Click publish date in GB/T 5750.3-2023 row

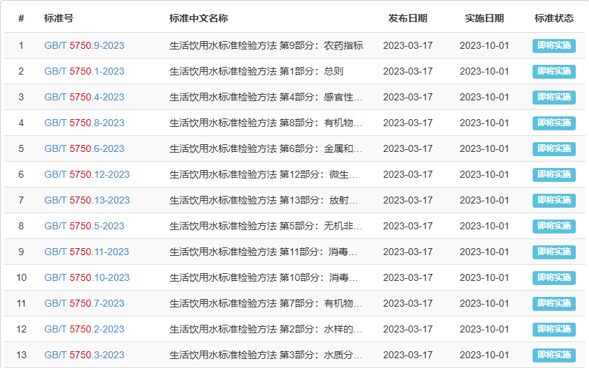click(407, 355)
